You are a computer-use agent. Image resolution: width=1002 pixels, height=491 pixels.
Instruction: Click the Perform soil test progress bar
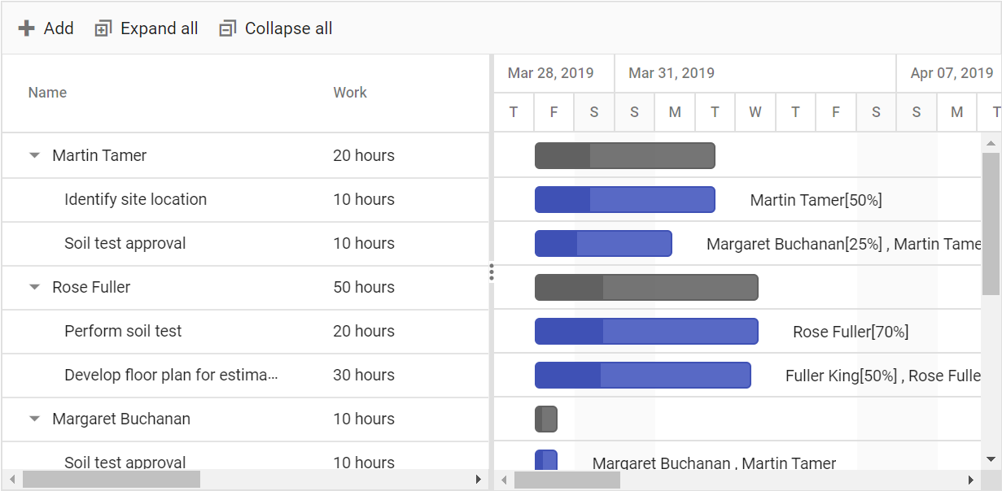pos(569,331)
